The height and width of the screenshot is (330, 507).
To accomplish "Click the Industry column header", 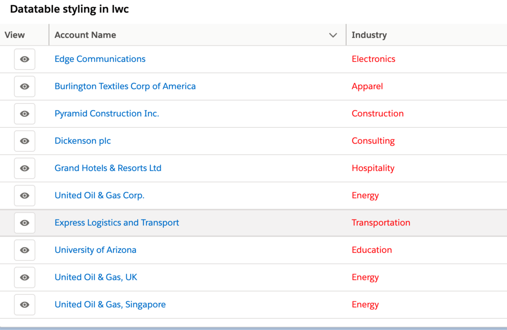I will 369,35.
